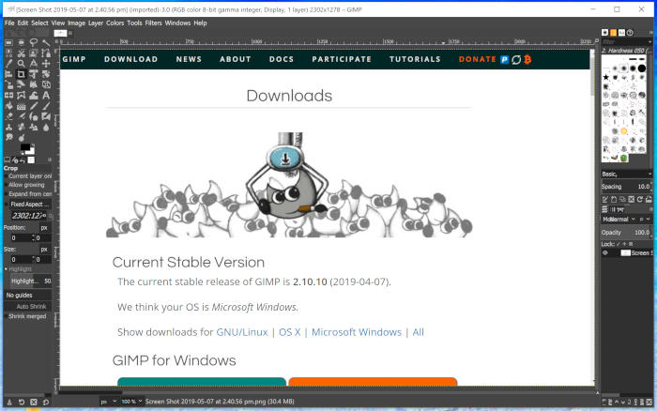The height and width of the screenshot is (411, 657).
Task: Select the Crop tool in toolbox
Action: [x=21, y=74]
